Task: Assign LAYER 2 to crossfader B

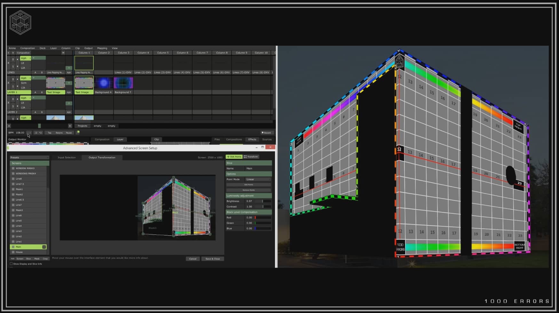Action: point(42,112)
